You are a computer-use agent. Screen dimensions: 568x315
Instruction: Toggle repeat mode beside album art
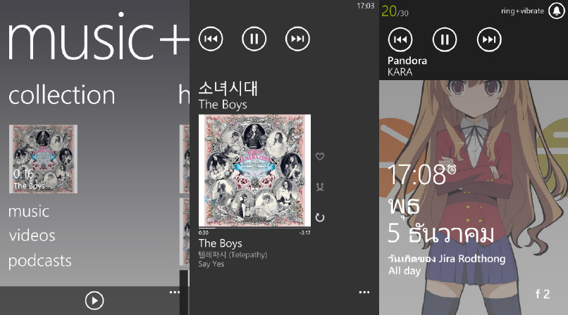pos(320,217)
